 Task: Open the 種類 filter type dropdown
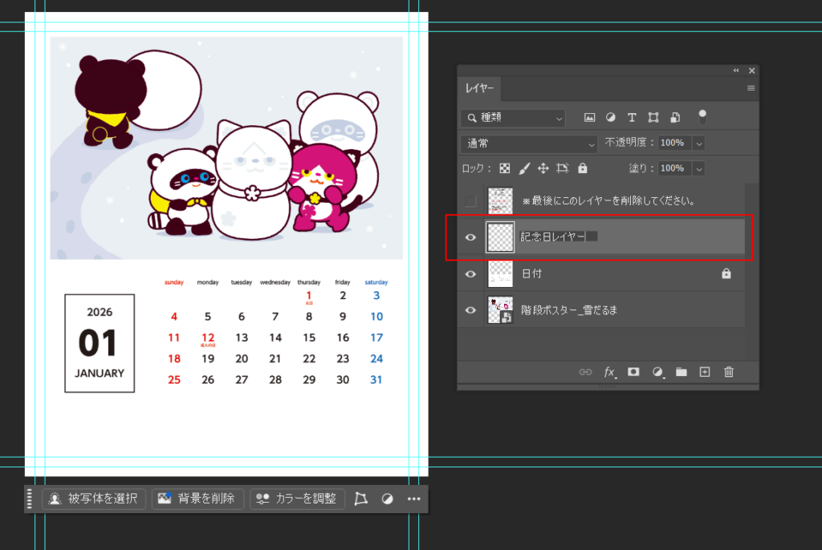click(513, 118)
